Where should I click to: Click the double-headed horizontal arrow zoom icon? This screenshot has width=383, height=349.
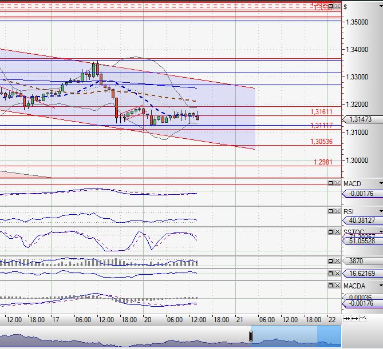(355, 319)
